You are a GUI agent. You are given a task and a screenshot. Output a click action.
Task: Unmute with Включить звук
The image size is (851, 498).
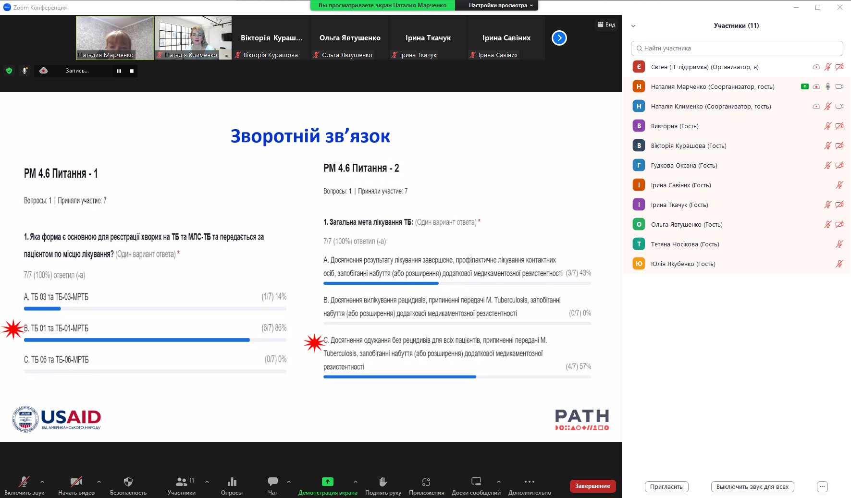[x=24, y=482]
